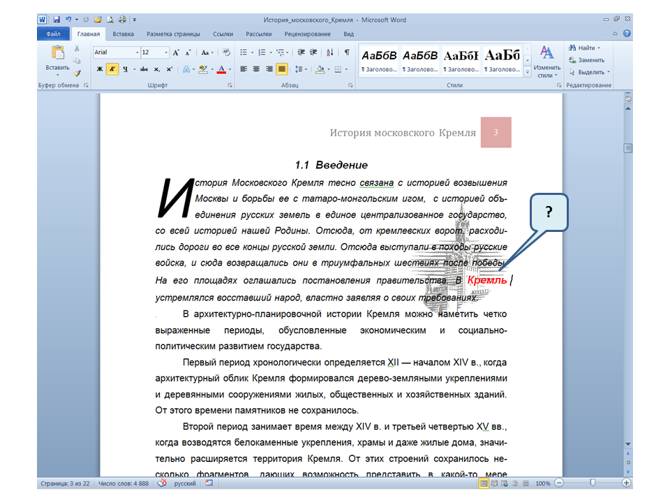Click the Save icon in quick access toolbar

(x=56, y=20)
